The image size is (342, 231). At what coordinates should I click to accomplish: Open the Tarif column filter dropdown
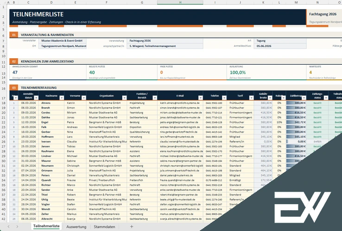(x=251, y=98)
